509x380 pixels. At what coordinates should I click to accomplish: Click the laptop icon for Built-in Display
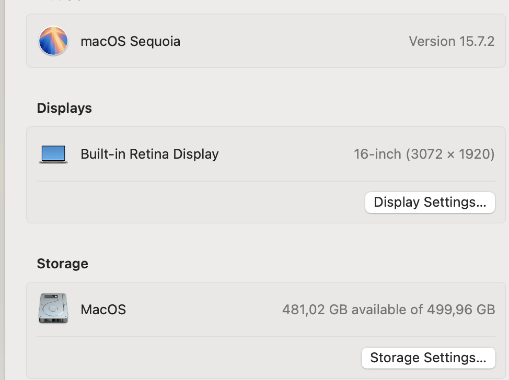53,155
